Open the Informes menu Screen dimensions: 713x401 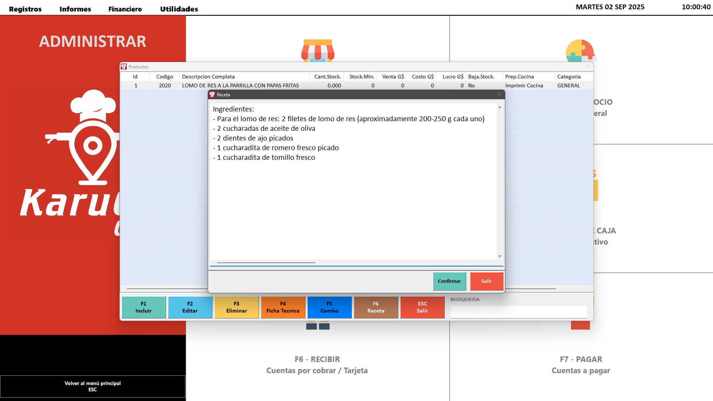[75, 9]
